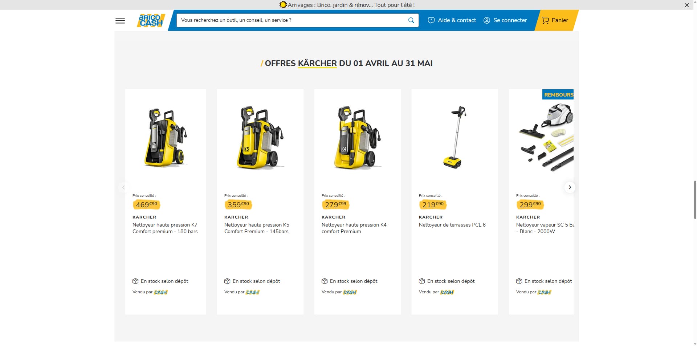This screenshot has height=346, width=697.
Task: Click the Cash seller logo on PCL 6 card
Action: pyautogui.click(x=447, y=292)
